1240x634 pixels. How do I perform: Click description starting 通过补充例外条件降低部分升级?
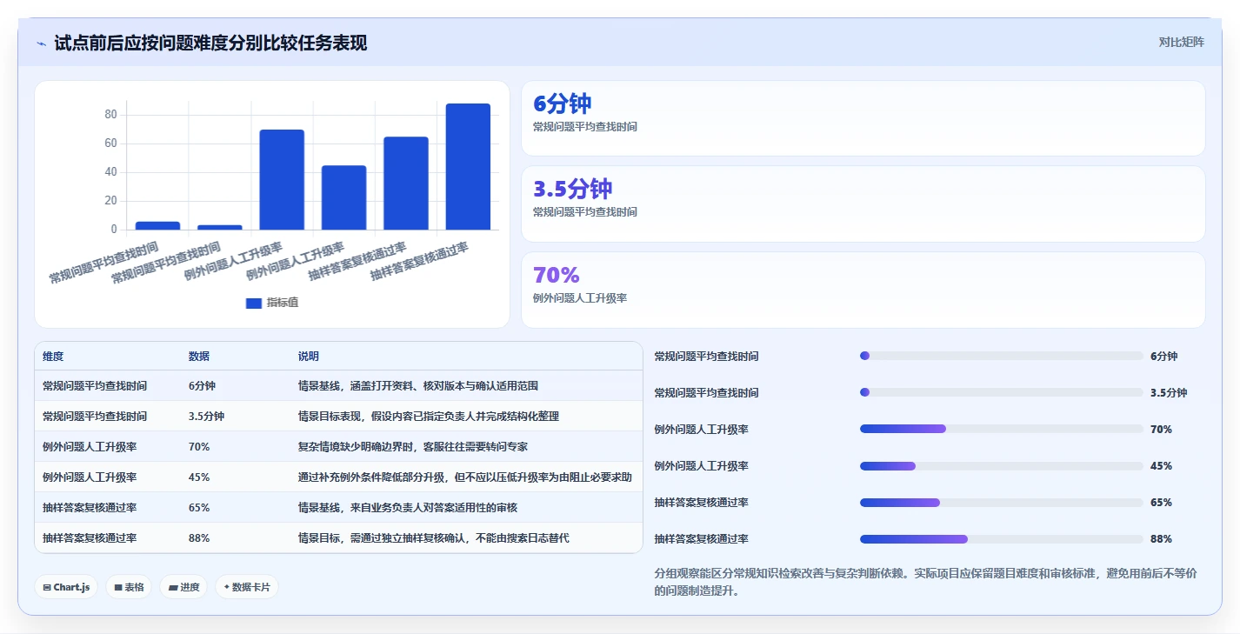click(x=465, y=477)
